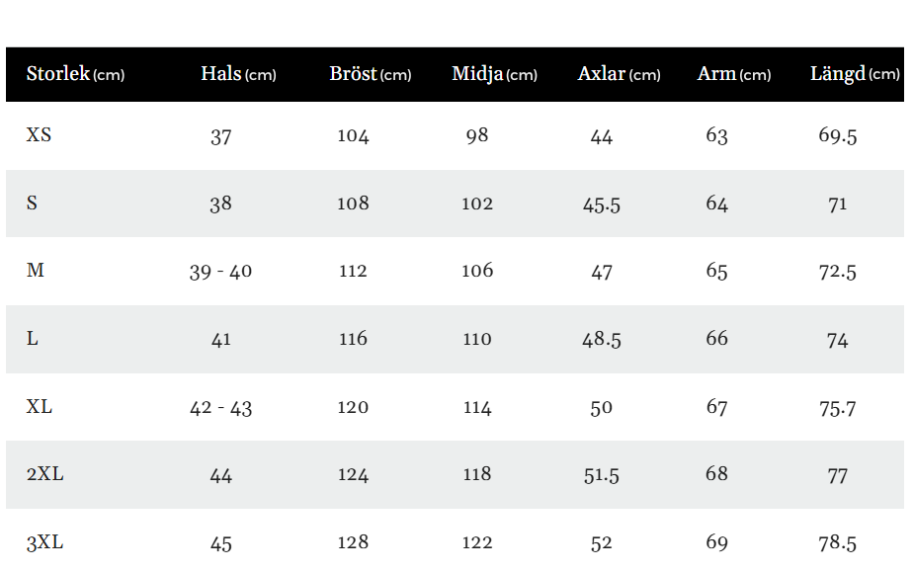Select the Hals (cm) column header
The height and width of the screenshot is (572, 914).
pyautogui.click(x=238, y=74)
